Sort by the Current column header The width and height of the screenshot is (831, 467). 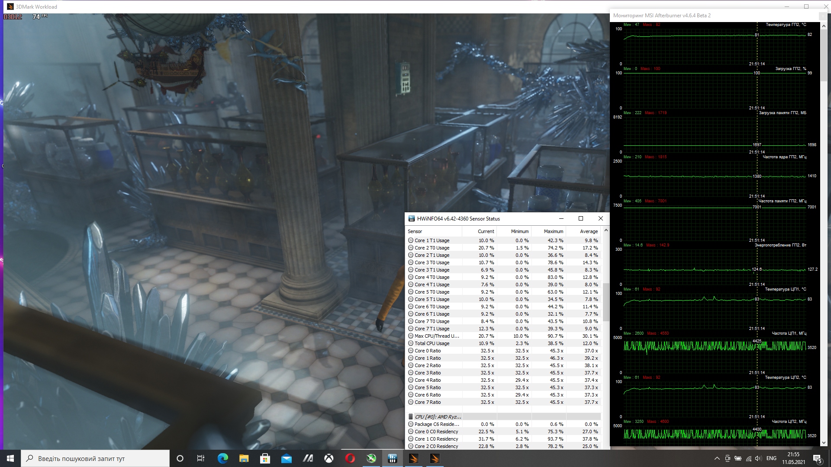click(486, 231)
